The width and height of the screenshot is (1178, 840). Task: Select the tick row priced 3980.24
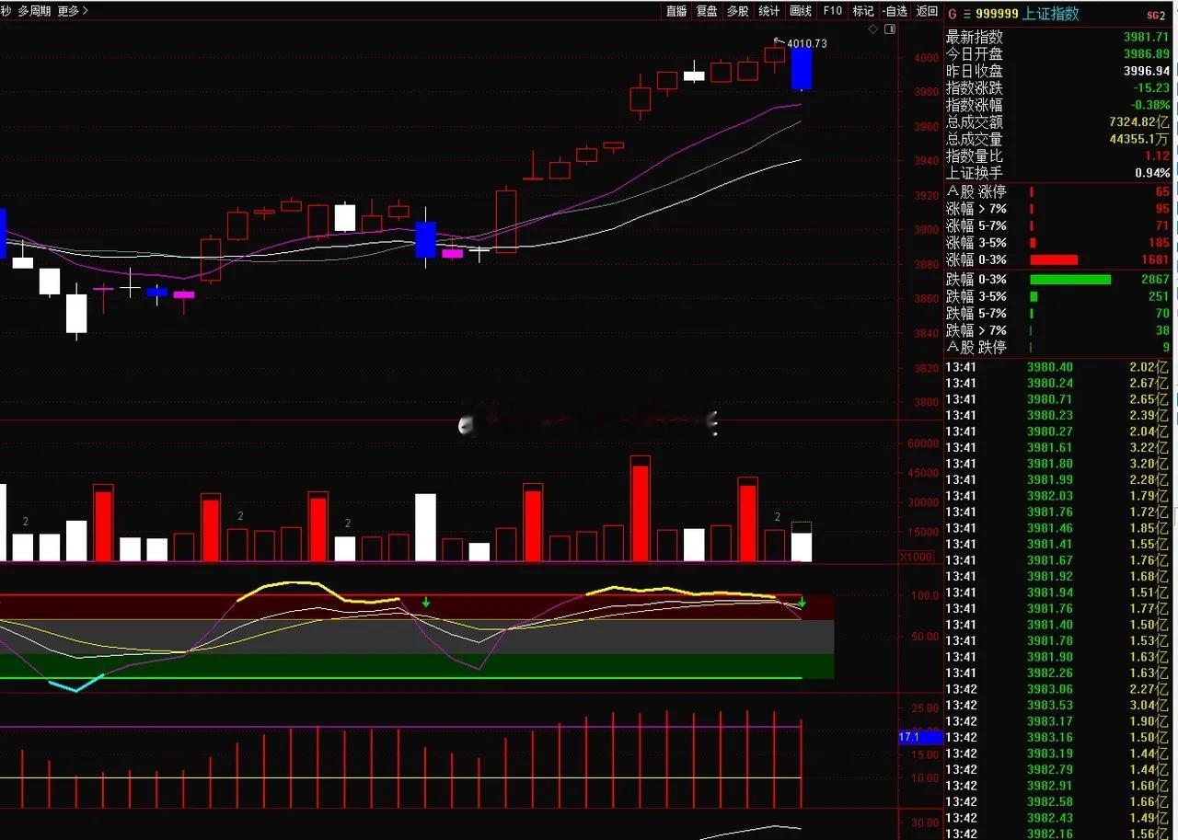[1059, 383]
